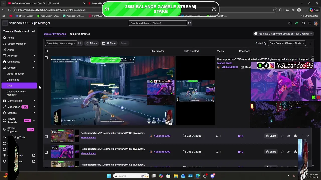Expand first clip row with chevron
Image resolution: width=321 pixels, height=180 pixels.
(x=308, y=136)
